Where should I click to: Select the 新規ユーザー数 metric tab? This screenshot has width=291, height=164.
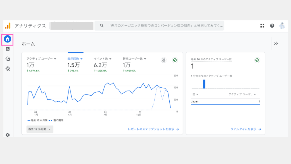[134, 59]
